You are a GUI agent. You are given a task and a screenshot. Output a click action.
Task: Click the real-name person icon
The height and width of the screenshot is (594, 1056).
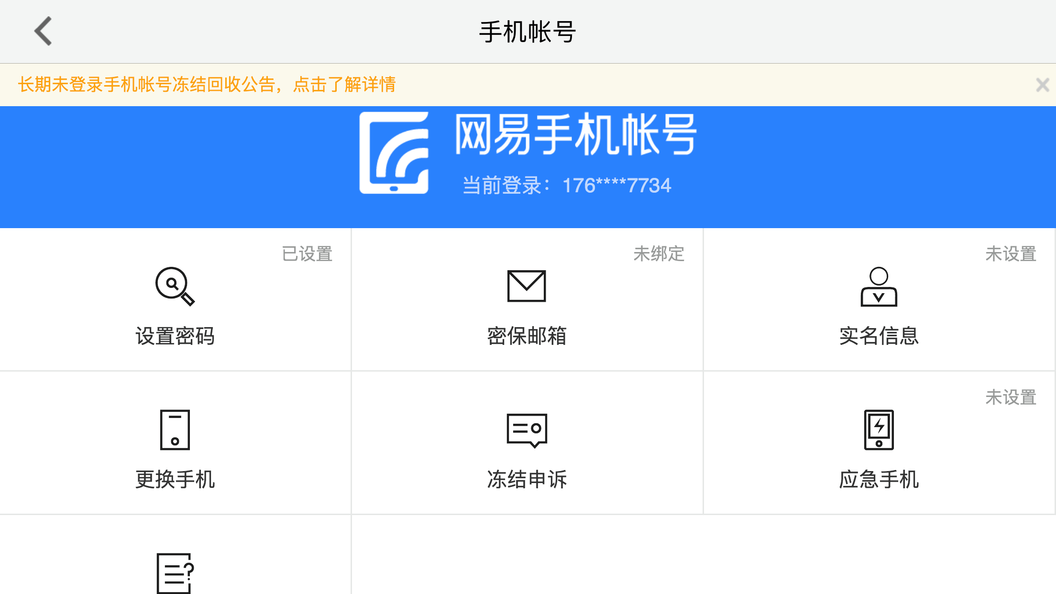click(879, 287)
